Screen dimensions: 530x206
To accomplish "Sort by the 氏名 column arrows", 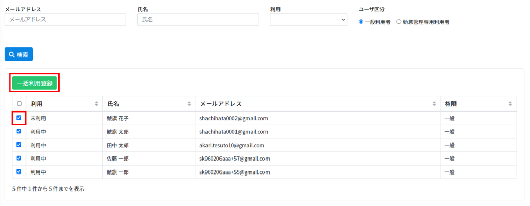I will [189, 104].
